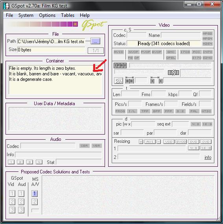The height and width of the screenshot is (224, 223).
Task: Click the GMC indicator
Action: tap(171, 52)
